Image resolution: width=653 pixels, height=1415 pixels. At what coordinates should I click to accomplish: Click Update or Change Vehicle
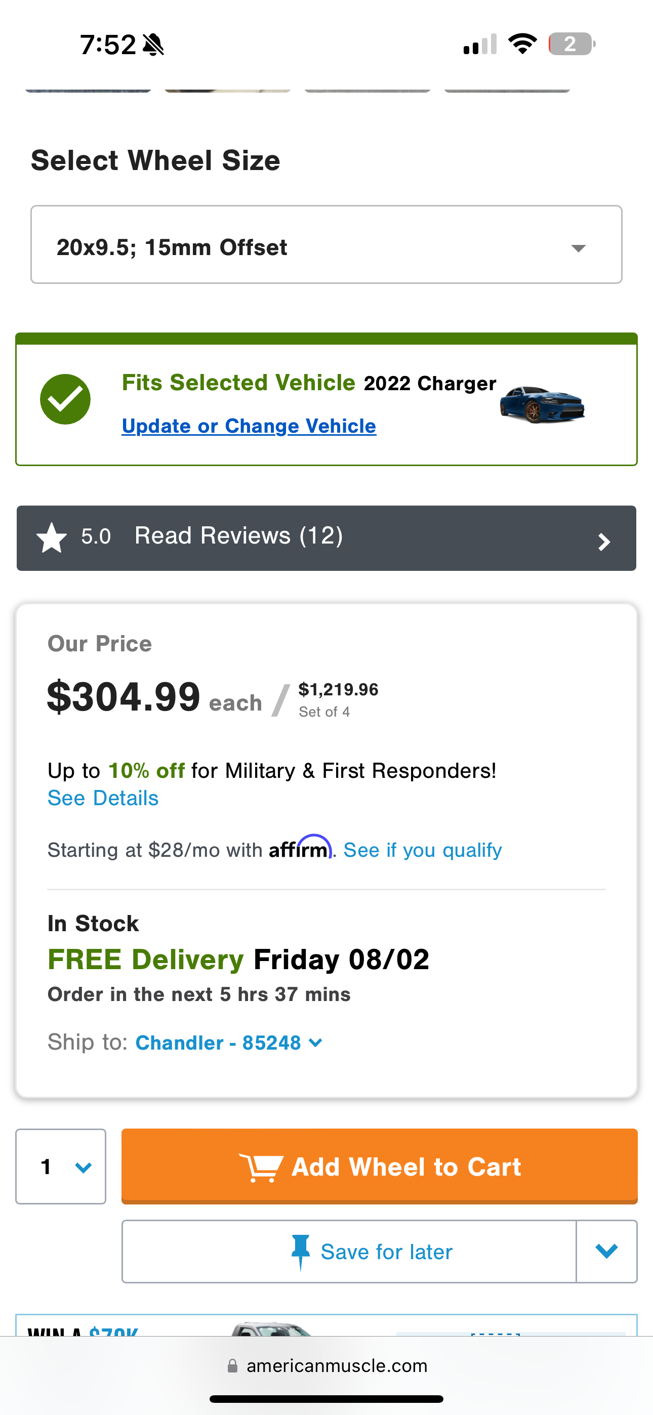[x=249, y=426]
